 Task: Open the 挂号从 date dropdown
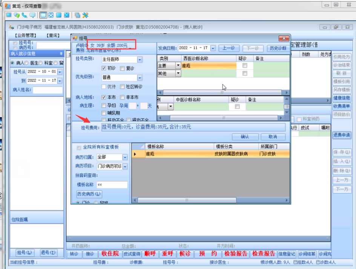pos(60,72)
